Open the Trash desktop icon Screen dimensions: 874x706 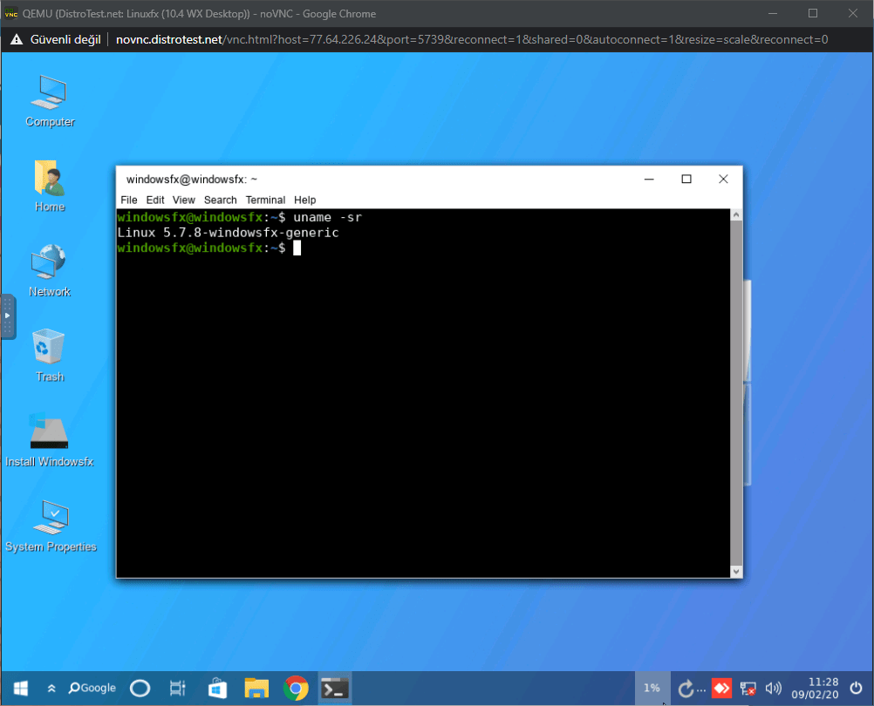[x=50, y=356]
